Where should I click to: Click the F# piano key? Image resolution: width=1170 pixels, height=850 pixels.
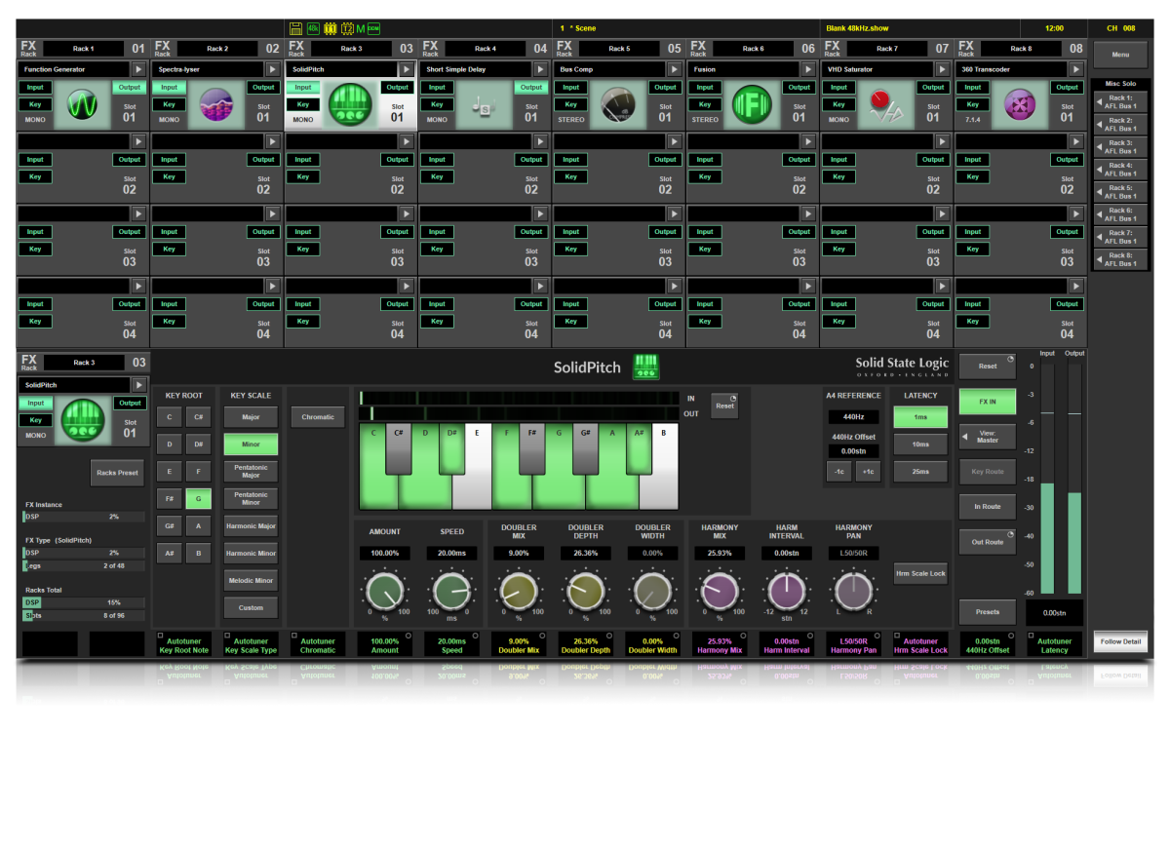click(x=531, y=450)
